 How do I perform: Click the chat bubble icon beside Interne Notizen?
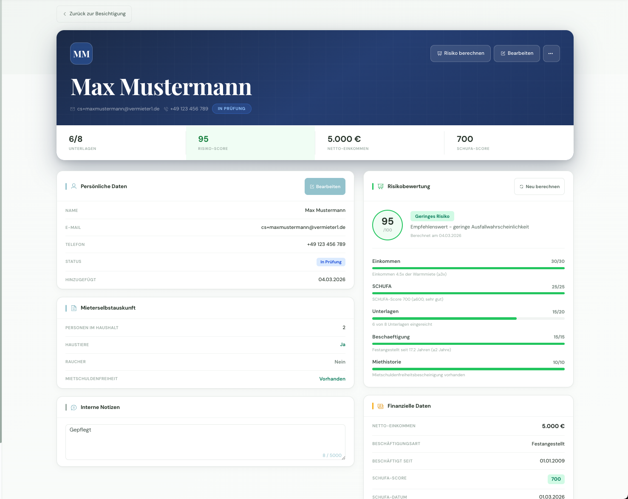[74, 407]
